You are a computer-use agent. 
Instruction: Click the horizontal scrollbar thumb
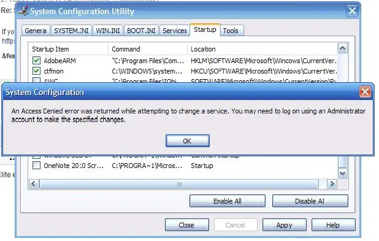[179, 184]
